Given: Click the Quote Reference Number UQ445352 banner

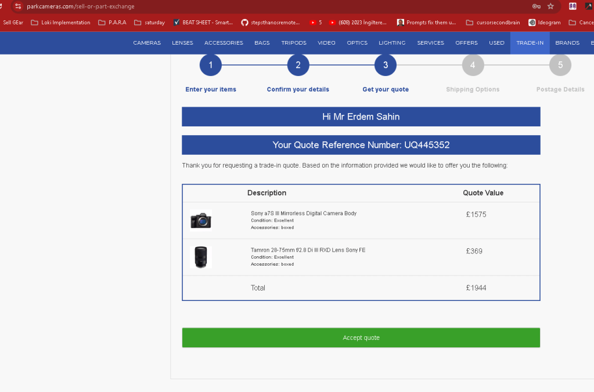Looking at the screenshot, I should pyautogui.click(x=361, y=145).
